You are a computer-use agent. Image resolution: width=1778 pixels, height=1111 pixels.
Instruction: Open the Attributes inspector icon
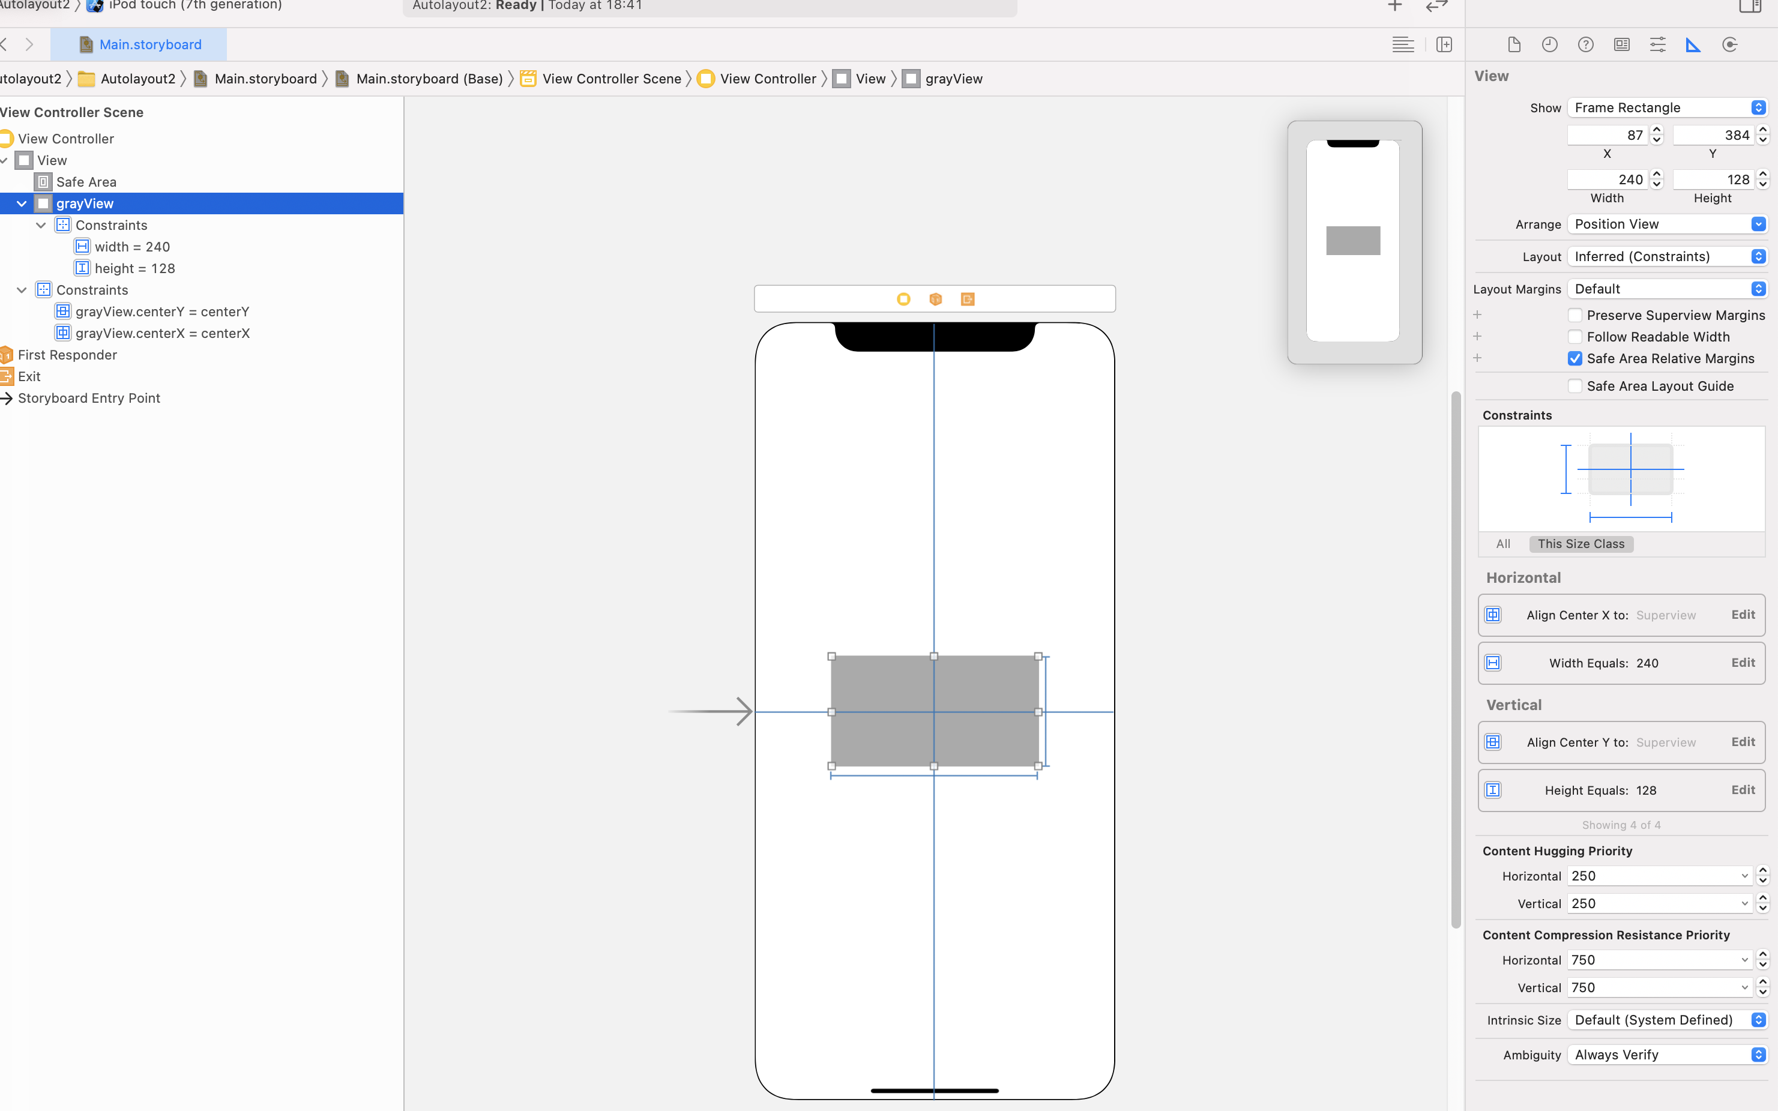point(1657,45)
